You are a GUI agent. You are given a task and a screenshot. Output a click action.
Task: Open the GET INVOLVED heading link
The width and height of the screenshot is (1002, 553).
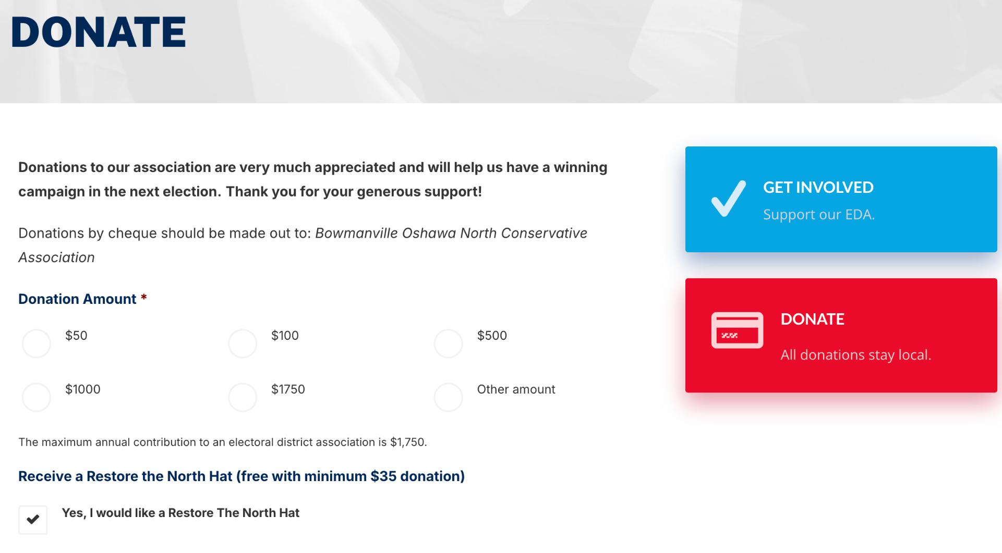(818, 188)
